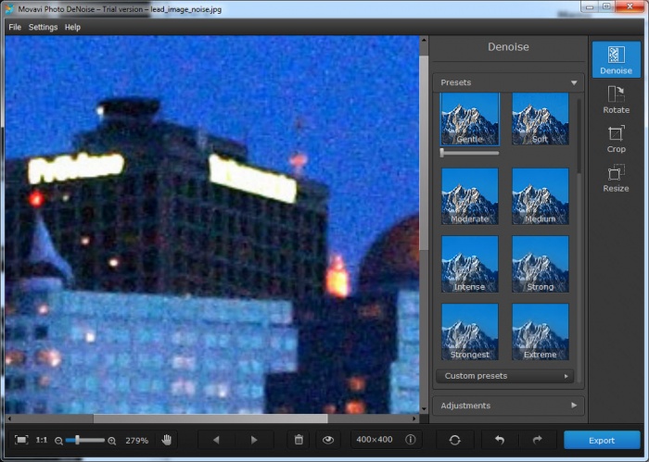
Task: Click the Movavi app icon in title bar
Action: pos(9,8)
